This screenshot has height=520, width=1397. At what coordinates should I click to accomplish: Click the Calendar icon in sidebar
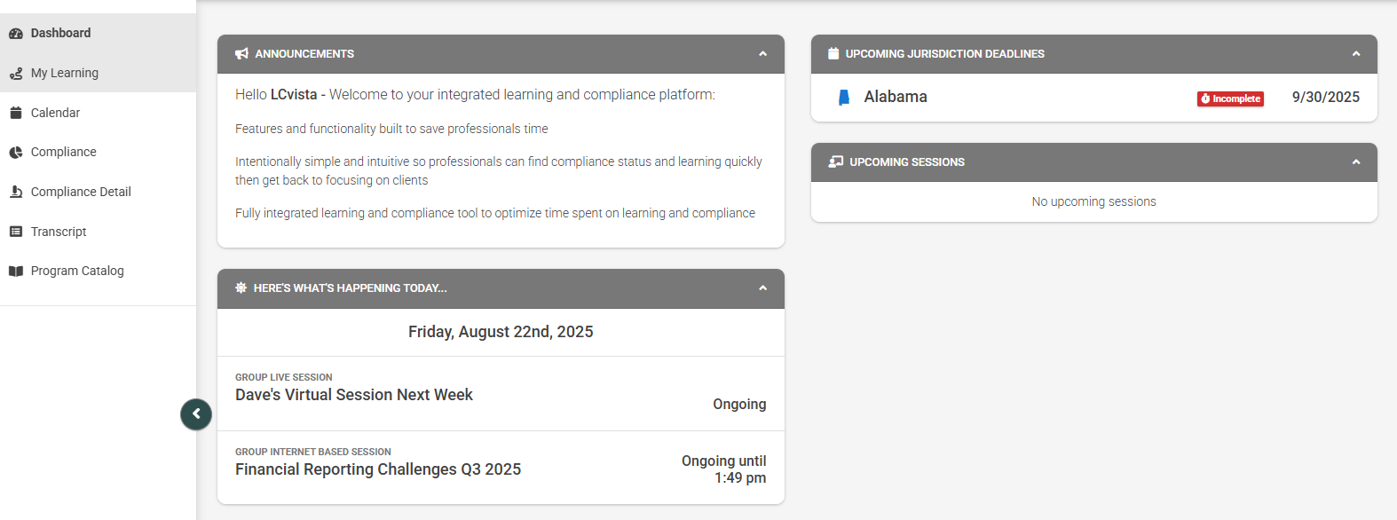[16, 113]
